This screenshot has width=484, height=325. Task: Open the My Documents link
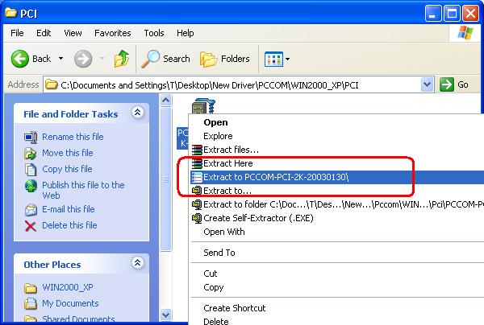coord(70,304)
